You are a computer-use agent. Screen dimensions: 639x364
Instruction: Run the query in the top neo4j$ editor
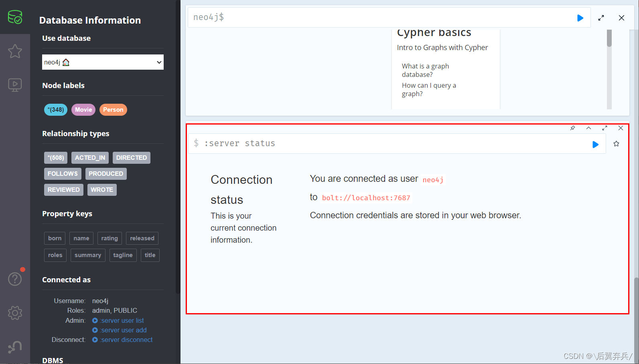tap(580, 18)
